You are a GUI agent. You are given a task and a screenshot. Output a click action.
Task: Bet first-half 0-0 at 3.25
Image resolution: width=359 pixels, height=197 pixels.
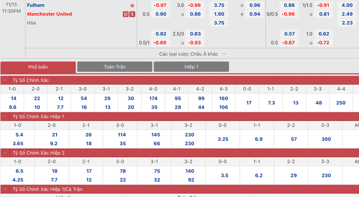223,139
